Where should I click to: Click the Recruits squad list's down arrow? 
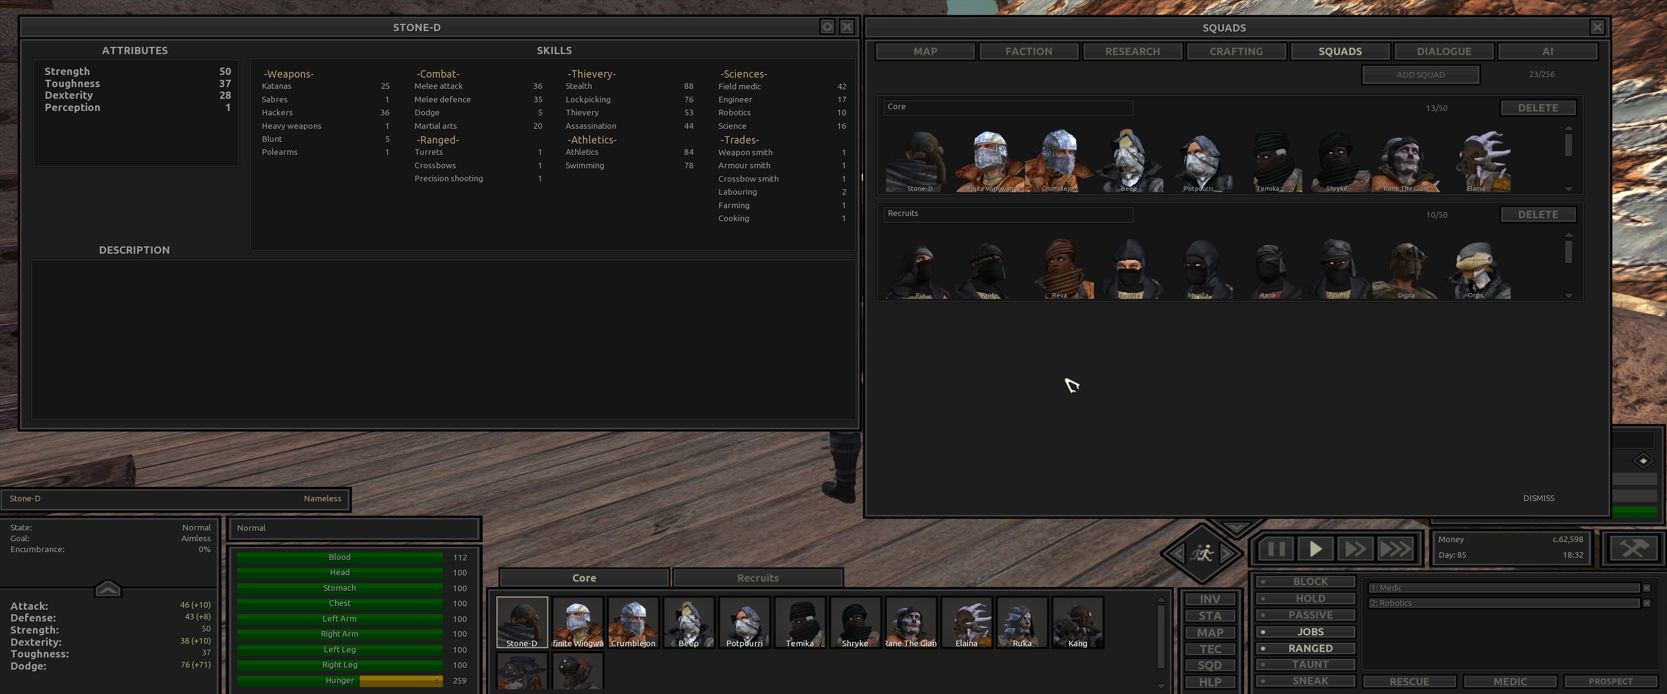[x=1568, y=295]
